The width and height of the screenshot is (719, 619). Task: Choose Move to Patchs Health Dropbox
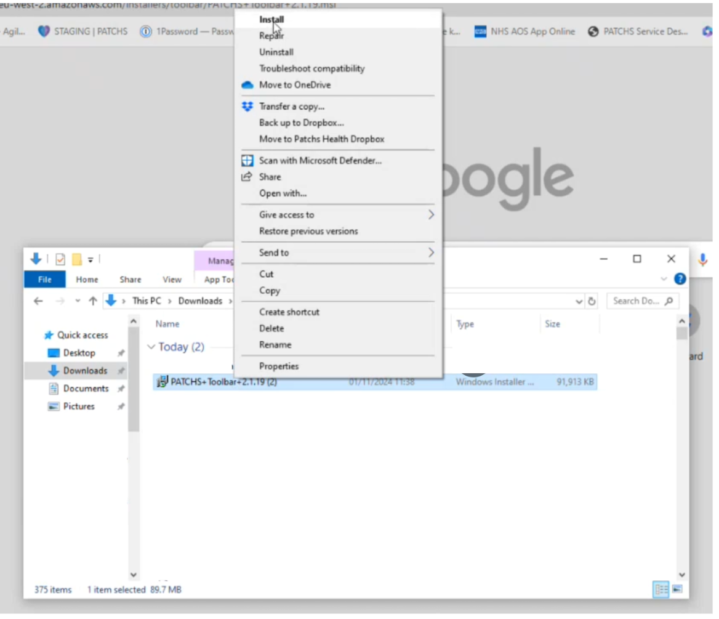click(321, 139)
